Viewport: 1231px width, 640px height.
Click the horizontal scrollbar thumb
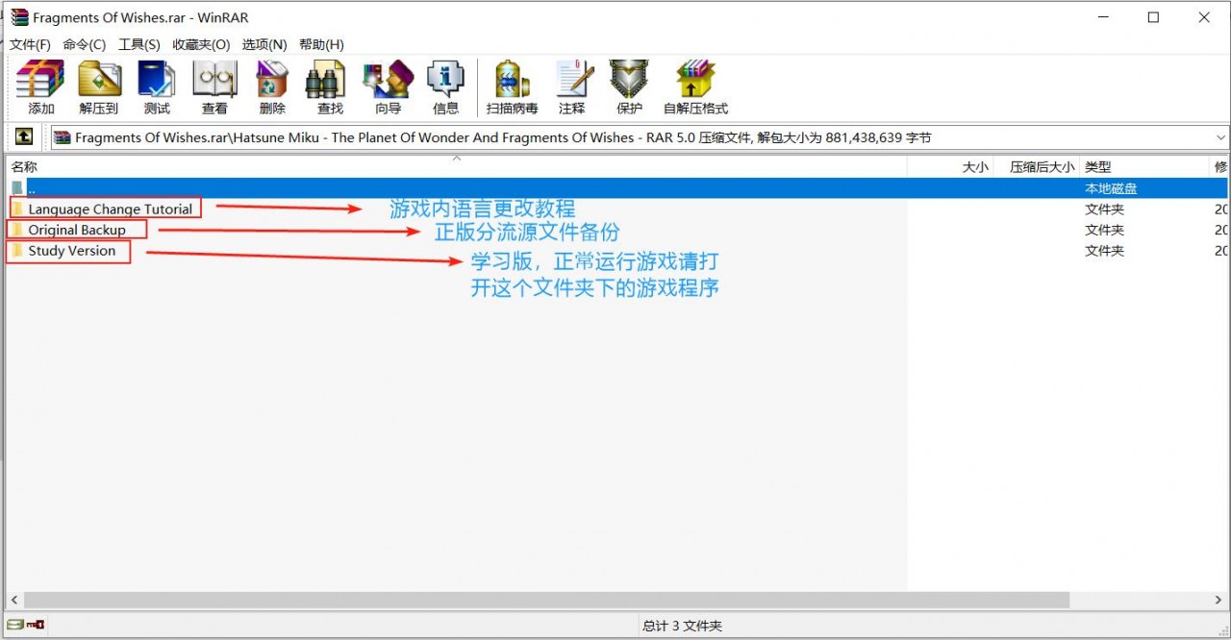547,600
